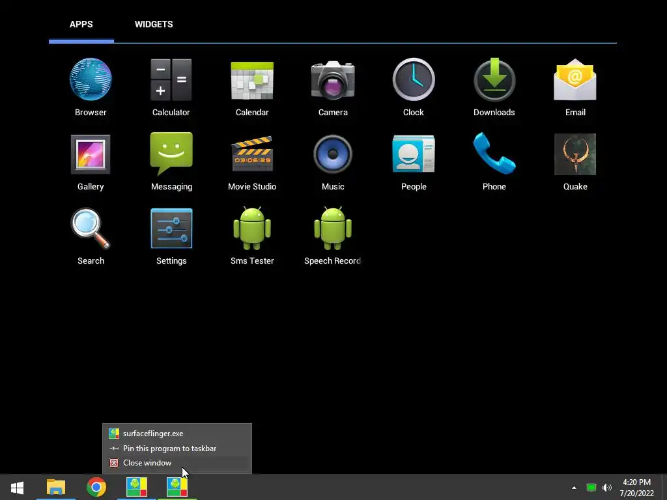
Task: Choose Pin this program to taskbar
Action: (x=177, y=448)
